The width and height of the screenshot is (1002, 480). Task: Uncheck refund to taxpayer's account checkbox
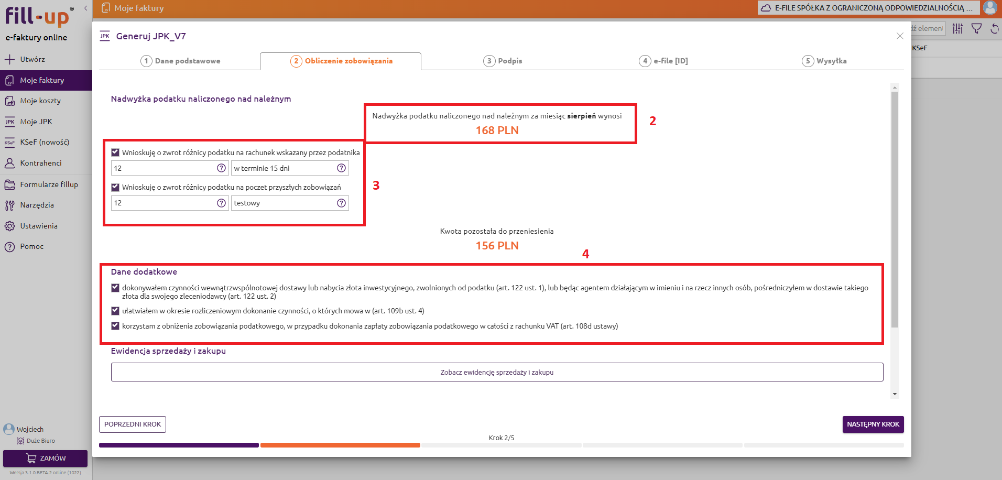tap(115, 152)
